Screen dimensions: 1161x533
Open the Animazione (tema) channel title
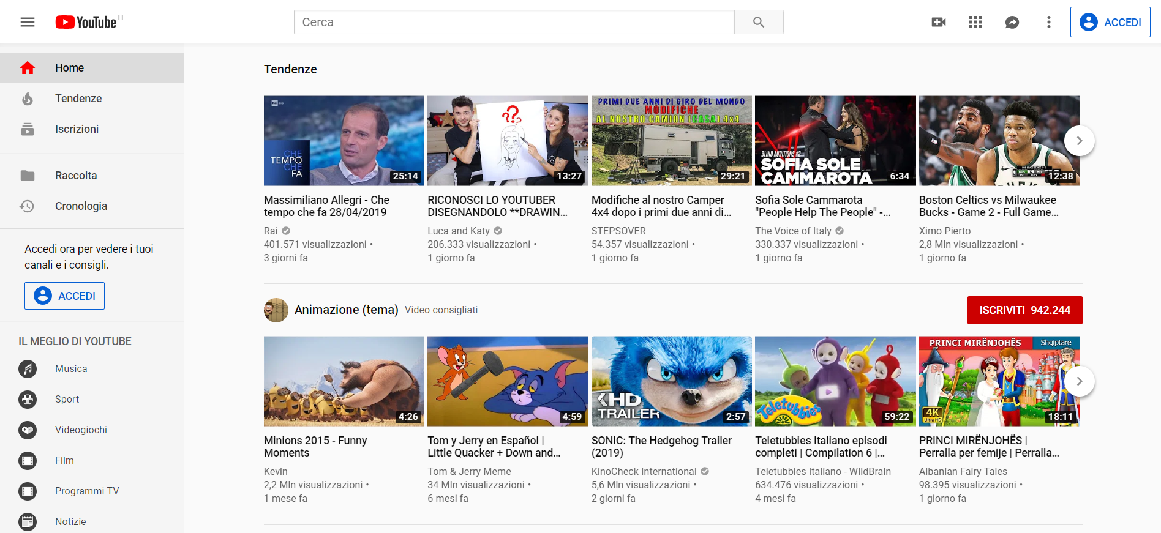pos(347,310)
